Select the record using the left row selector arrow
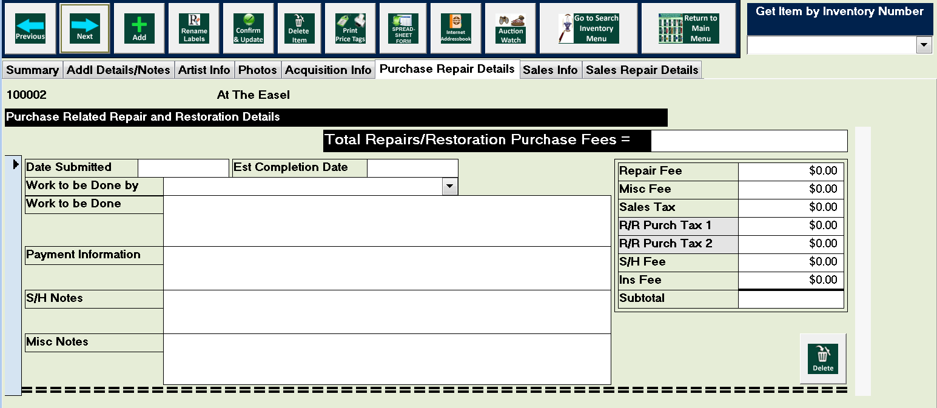This screenshot has height=408, width=937. tap(16, 165)
